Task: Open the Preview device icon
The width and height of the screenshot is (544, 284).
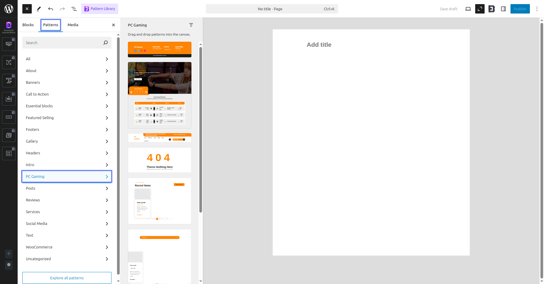Action: (468, 9)
